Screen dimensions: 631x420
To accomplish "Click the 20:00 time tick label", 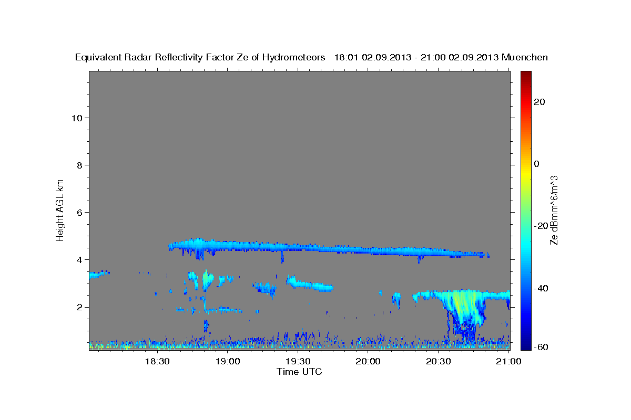I will point(368,361).
